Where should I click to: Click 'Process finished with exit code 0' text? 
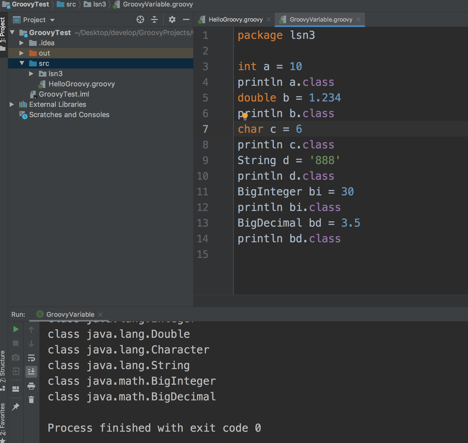154,428
